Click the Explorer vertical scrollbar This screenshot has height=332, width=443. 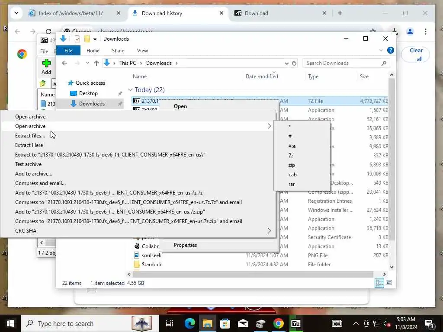click(x=392, y=160)
